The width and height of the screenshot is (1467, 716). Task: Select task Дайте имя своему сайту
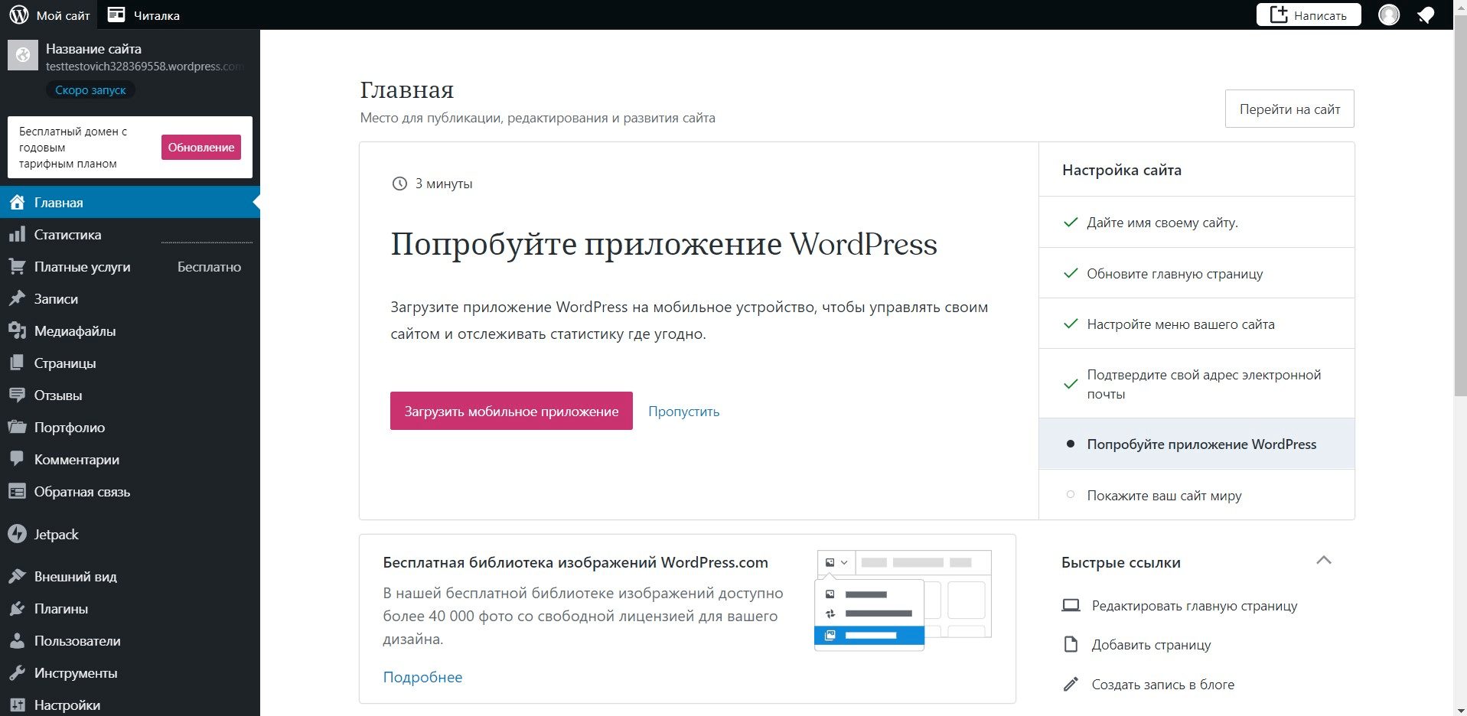coord(1197,222)
